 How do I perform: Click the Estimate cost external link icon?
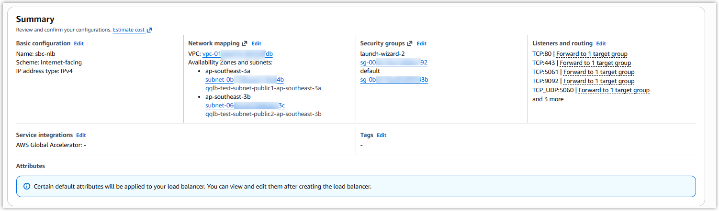pyautogui.click(x=149, y=30)
